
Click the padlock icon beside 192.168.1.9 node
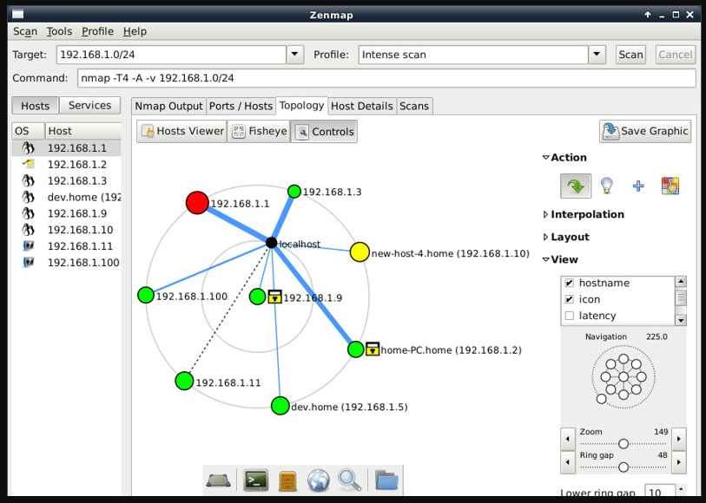tap(274, 297)
